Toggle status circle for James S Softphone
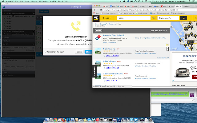197x123 pixels. [x=34, y=31]
